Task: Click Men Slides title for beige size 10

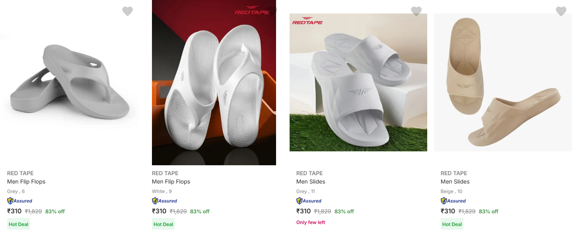Action: [x=455, y=182]
